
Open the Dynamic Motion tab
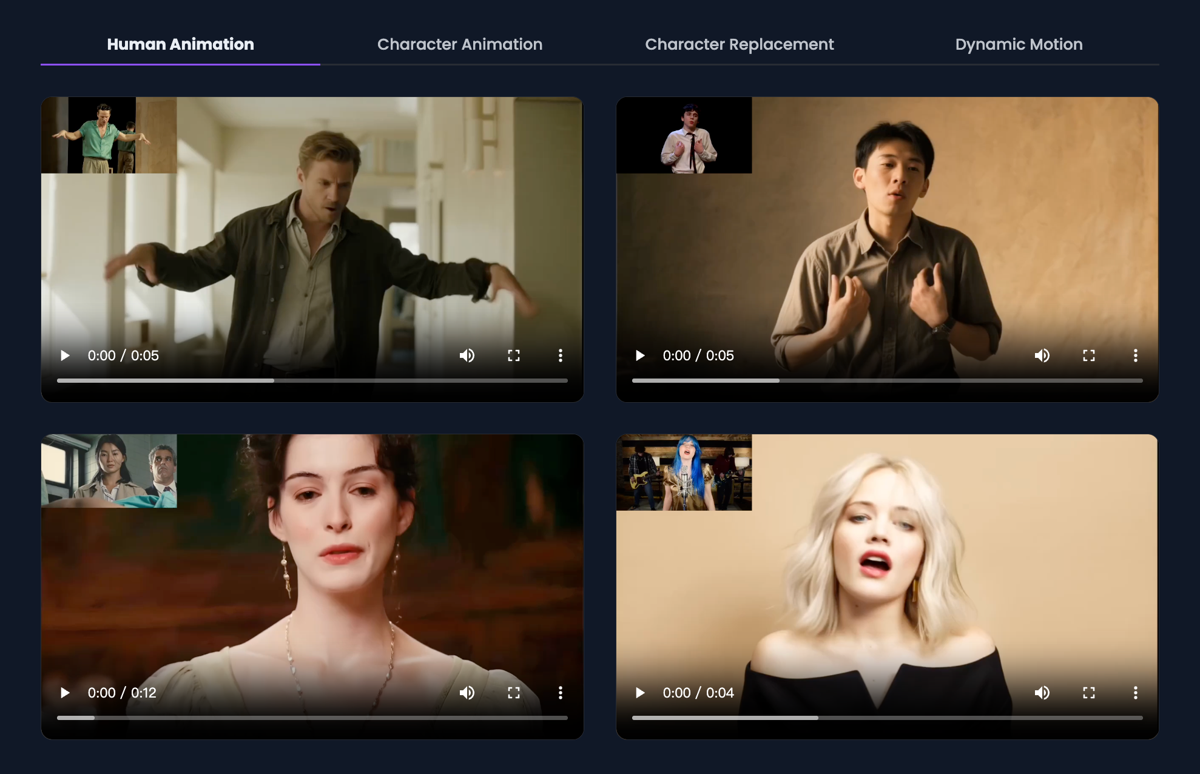(1019, 44)
